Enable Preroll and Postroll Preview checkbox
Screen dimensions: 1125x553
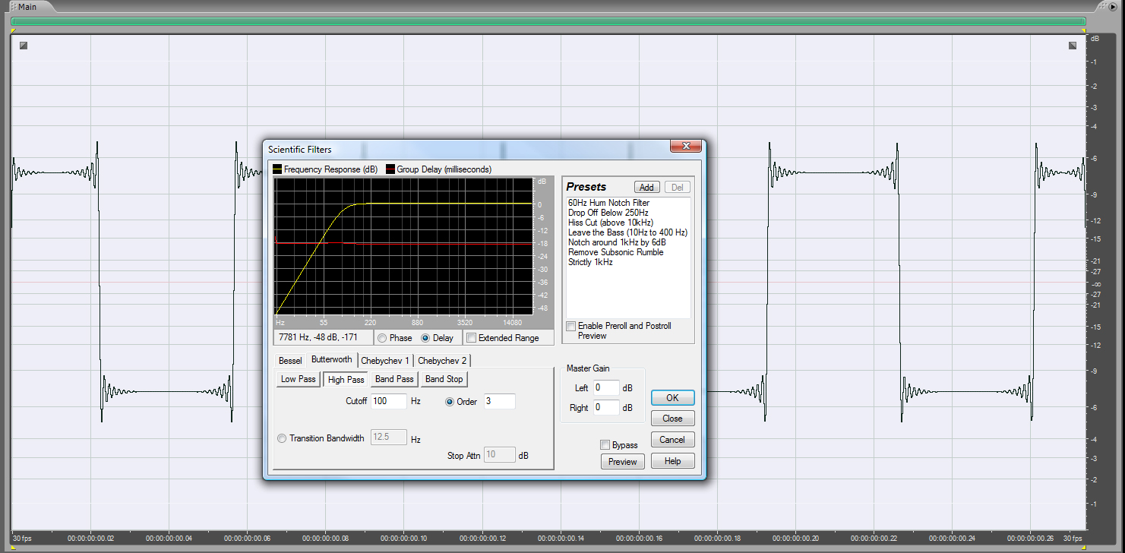571,326
